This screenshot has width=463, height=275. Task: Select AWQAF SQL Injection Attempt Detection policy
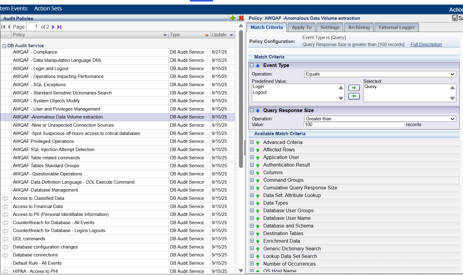[x=54, y=150]
